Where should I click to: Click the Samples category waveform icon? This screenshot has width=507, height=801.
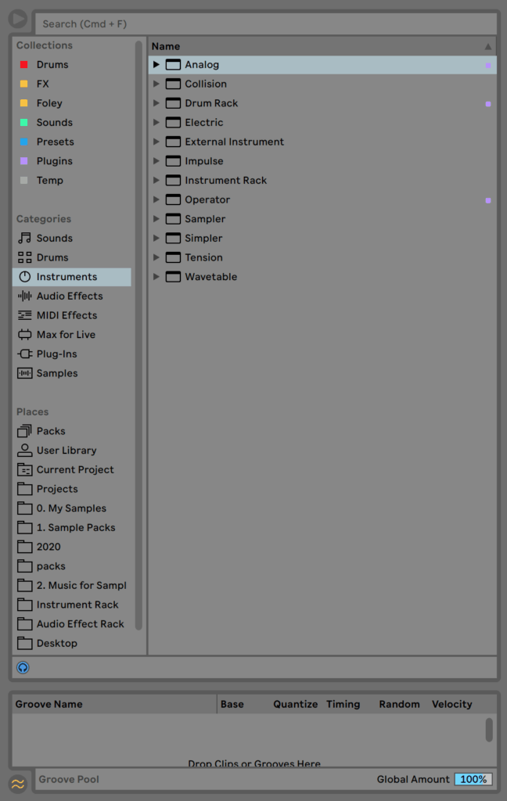24,373
